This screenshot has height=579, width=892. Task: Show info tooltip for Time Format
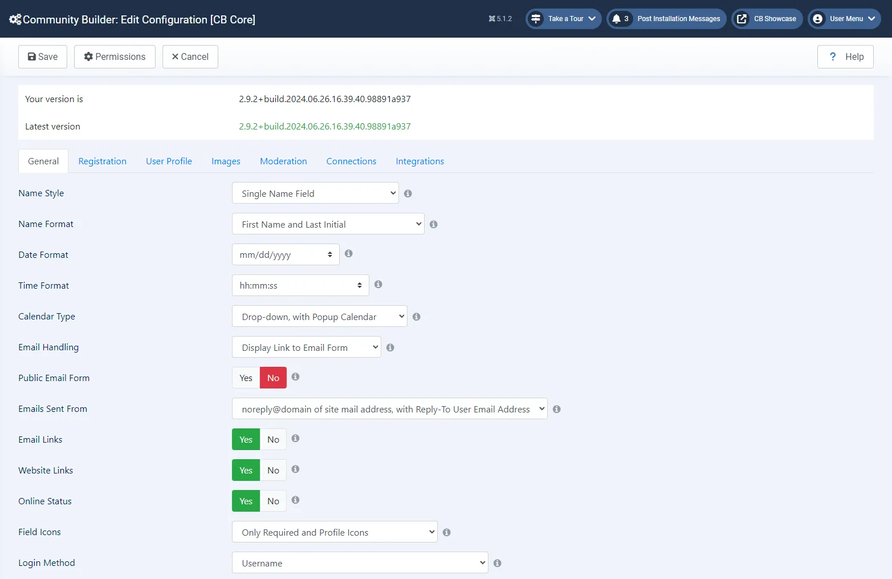coord(378,284)
